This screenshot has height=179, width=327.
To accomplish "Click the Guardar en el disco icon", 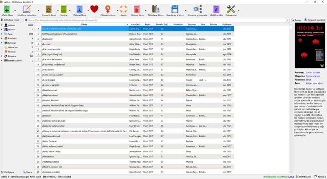I will coord(175,9).
